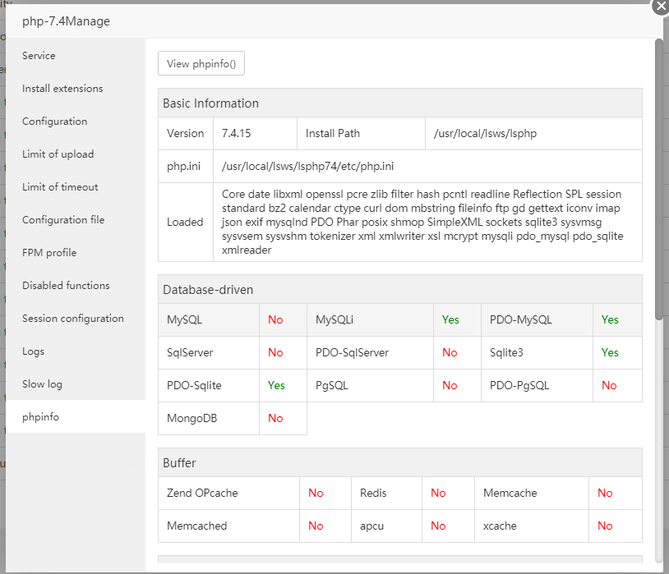Click the View phpinfo() button
Screen dimensions: 669x574
201,64
